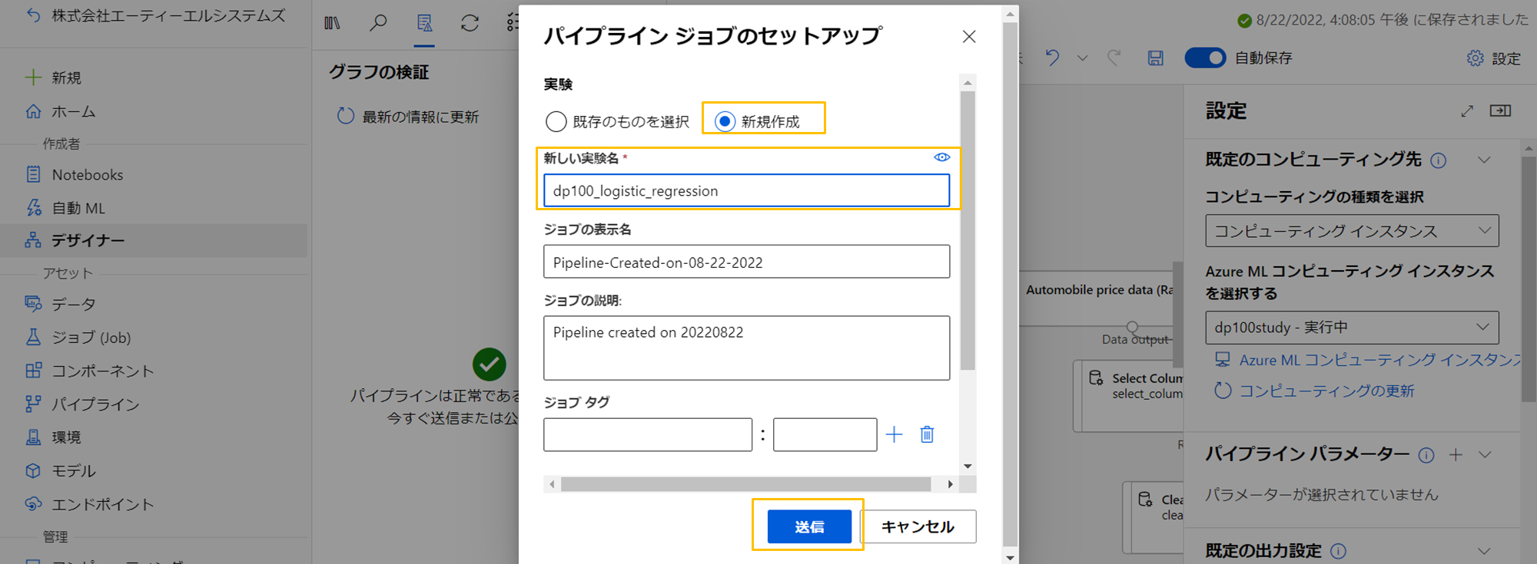1537x564 pixels.
Task: Add a job tag with the plus icon
Action: click(894, 435)
